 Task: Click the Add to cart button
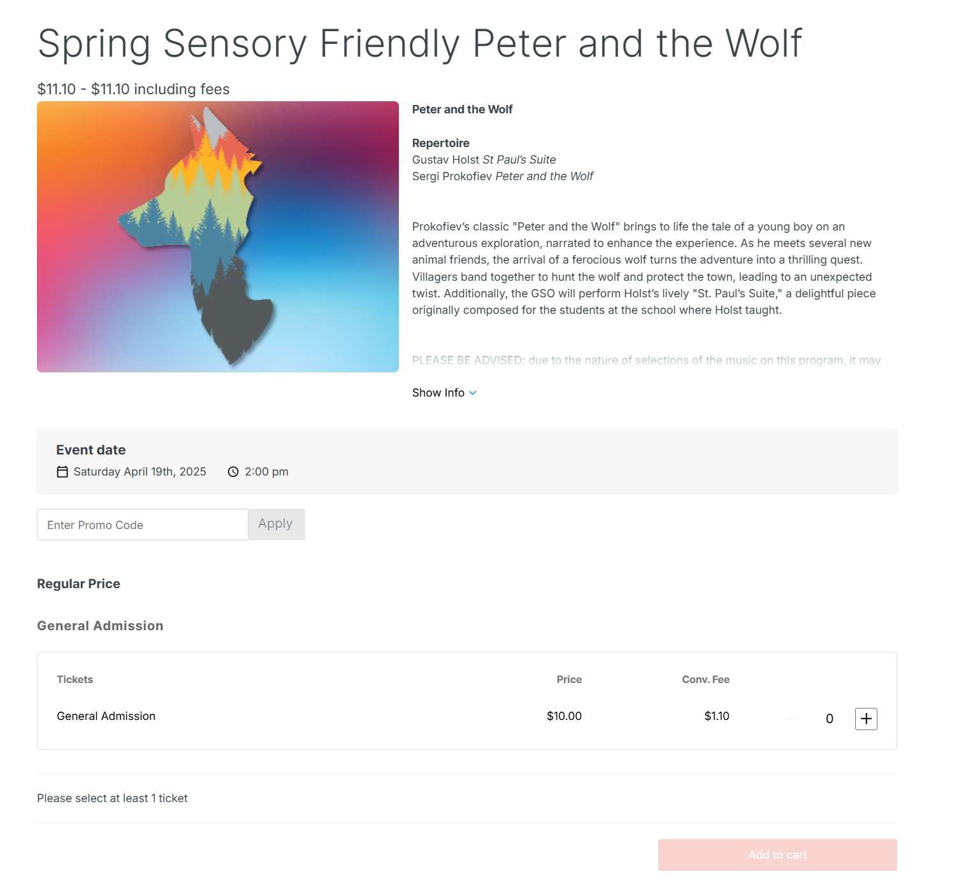click(x=777, y=855)
